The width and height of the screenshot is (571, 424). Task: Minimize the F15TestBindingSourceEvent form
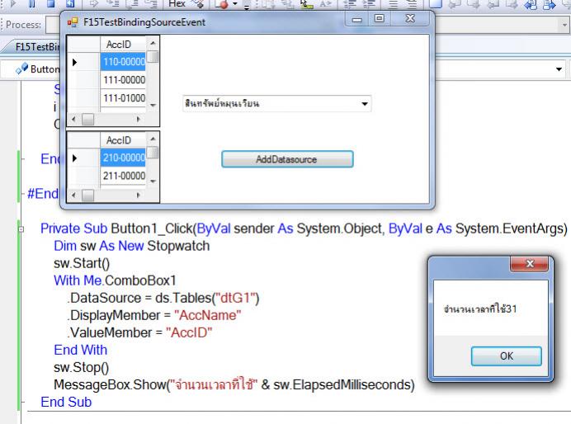[x=356, y=19]
